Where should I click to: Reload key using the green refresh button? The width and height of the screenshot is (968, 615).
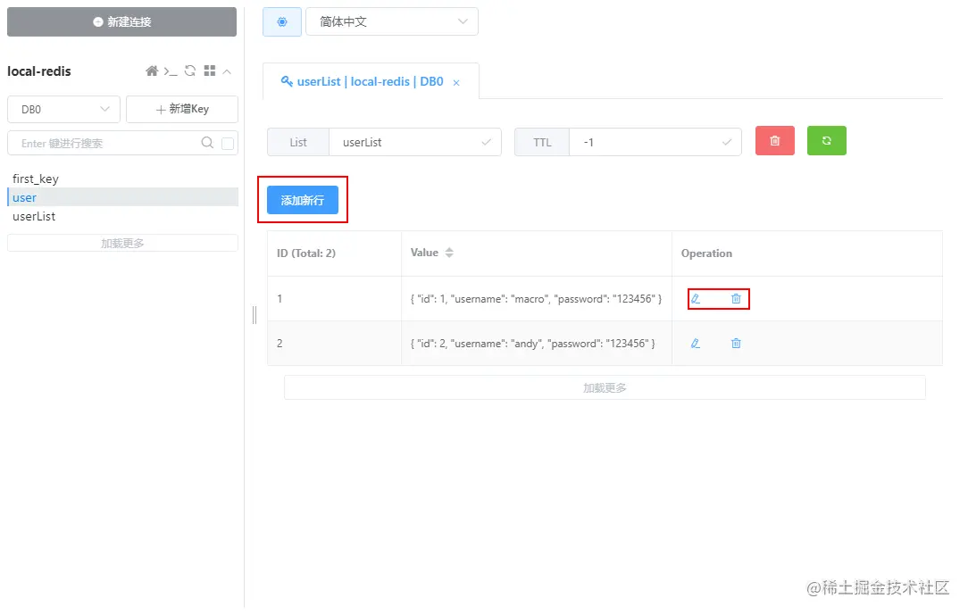coord(827,141)
